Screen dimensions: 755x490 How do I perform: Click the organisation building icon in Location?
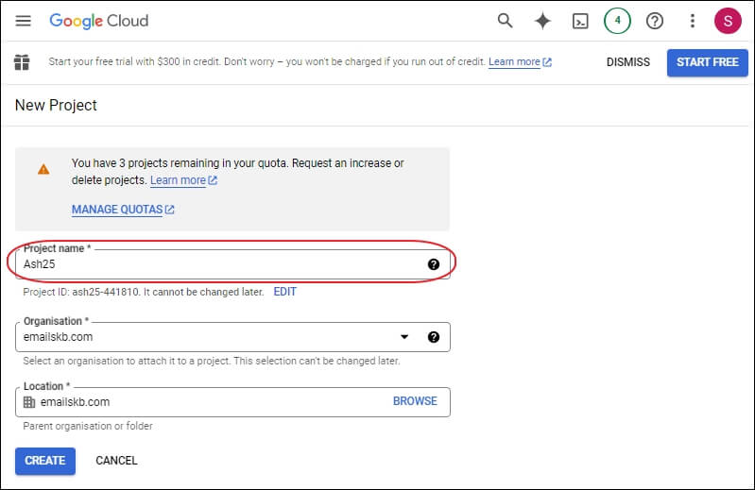[x=29, y=402]
